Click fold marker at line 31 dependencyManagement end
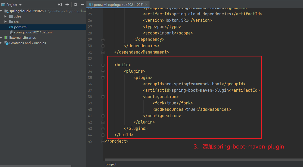 103,52
